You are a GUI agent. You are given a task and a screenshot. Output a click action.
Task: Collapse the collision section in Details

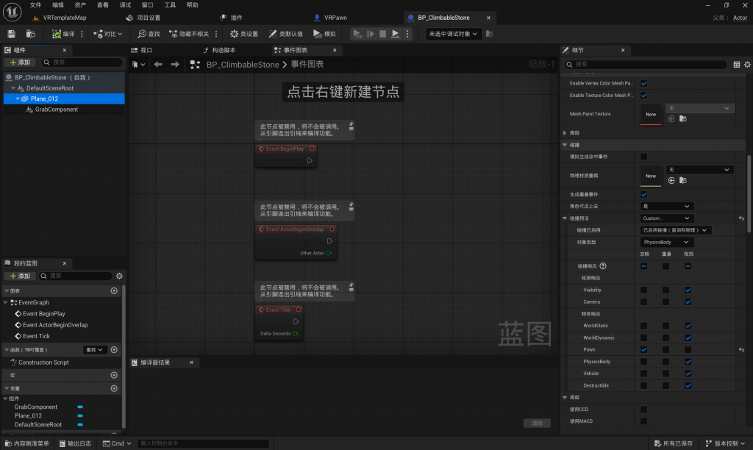pyautogui.click(x=565, y=145)
